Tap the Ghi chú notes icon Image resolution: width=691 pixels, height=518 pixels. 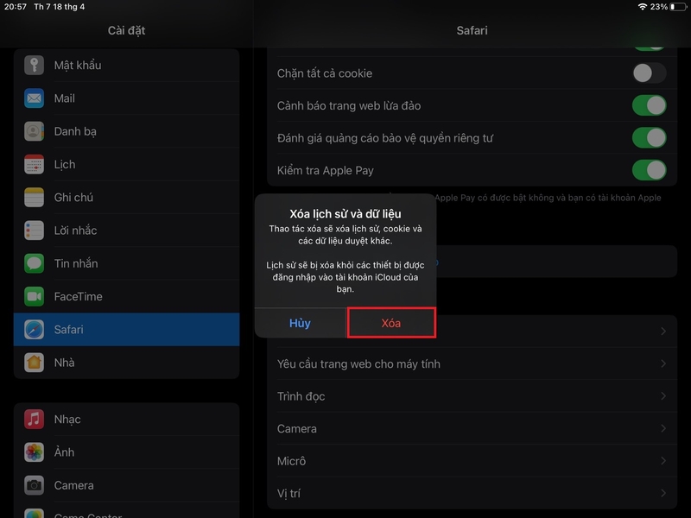tap(34, 198)
